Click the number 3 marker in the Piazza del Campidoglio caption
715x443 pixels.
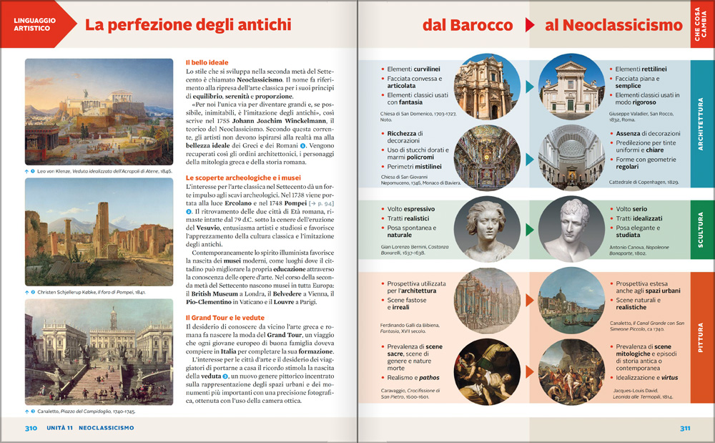tap(33, 411)
